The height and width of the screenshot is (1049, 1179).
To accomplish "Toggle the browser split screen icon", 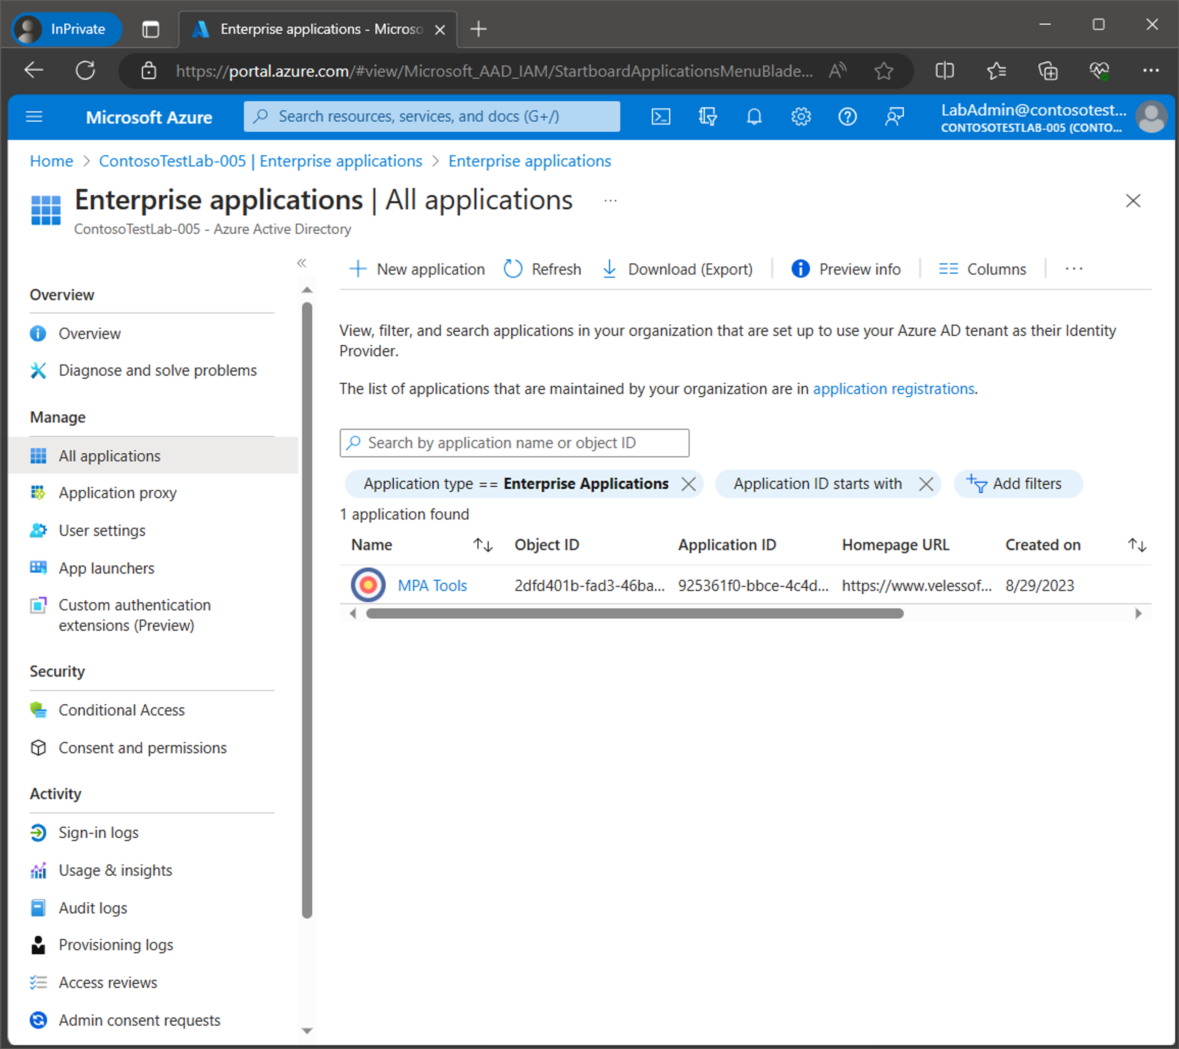I will click(944, 71).
